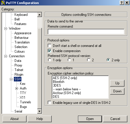Select 'Arcfour (SSH-2 only)' cipher
This screenshot has height=124, width=130.
tap(67, 93)
